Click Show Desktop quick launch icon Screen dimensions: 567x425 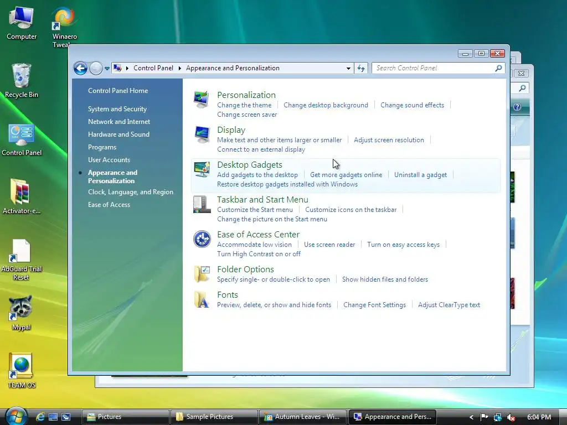(53, 417)
